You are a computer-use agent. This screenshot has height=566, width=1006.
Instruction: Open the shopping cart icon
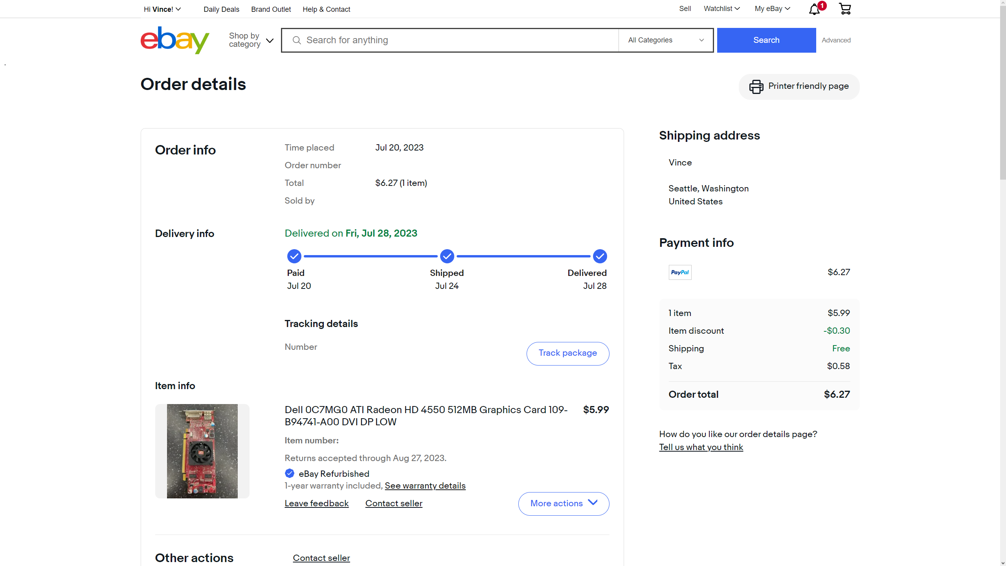(x=845, y=9)
